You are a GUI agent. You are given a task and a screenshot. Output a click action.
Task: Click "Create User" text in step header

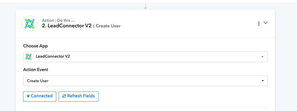pos(108,26)
